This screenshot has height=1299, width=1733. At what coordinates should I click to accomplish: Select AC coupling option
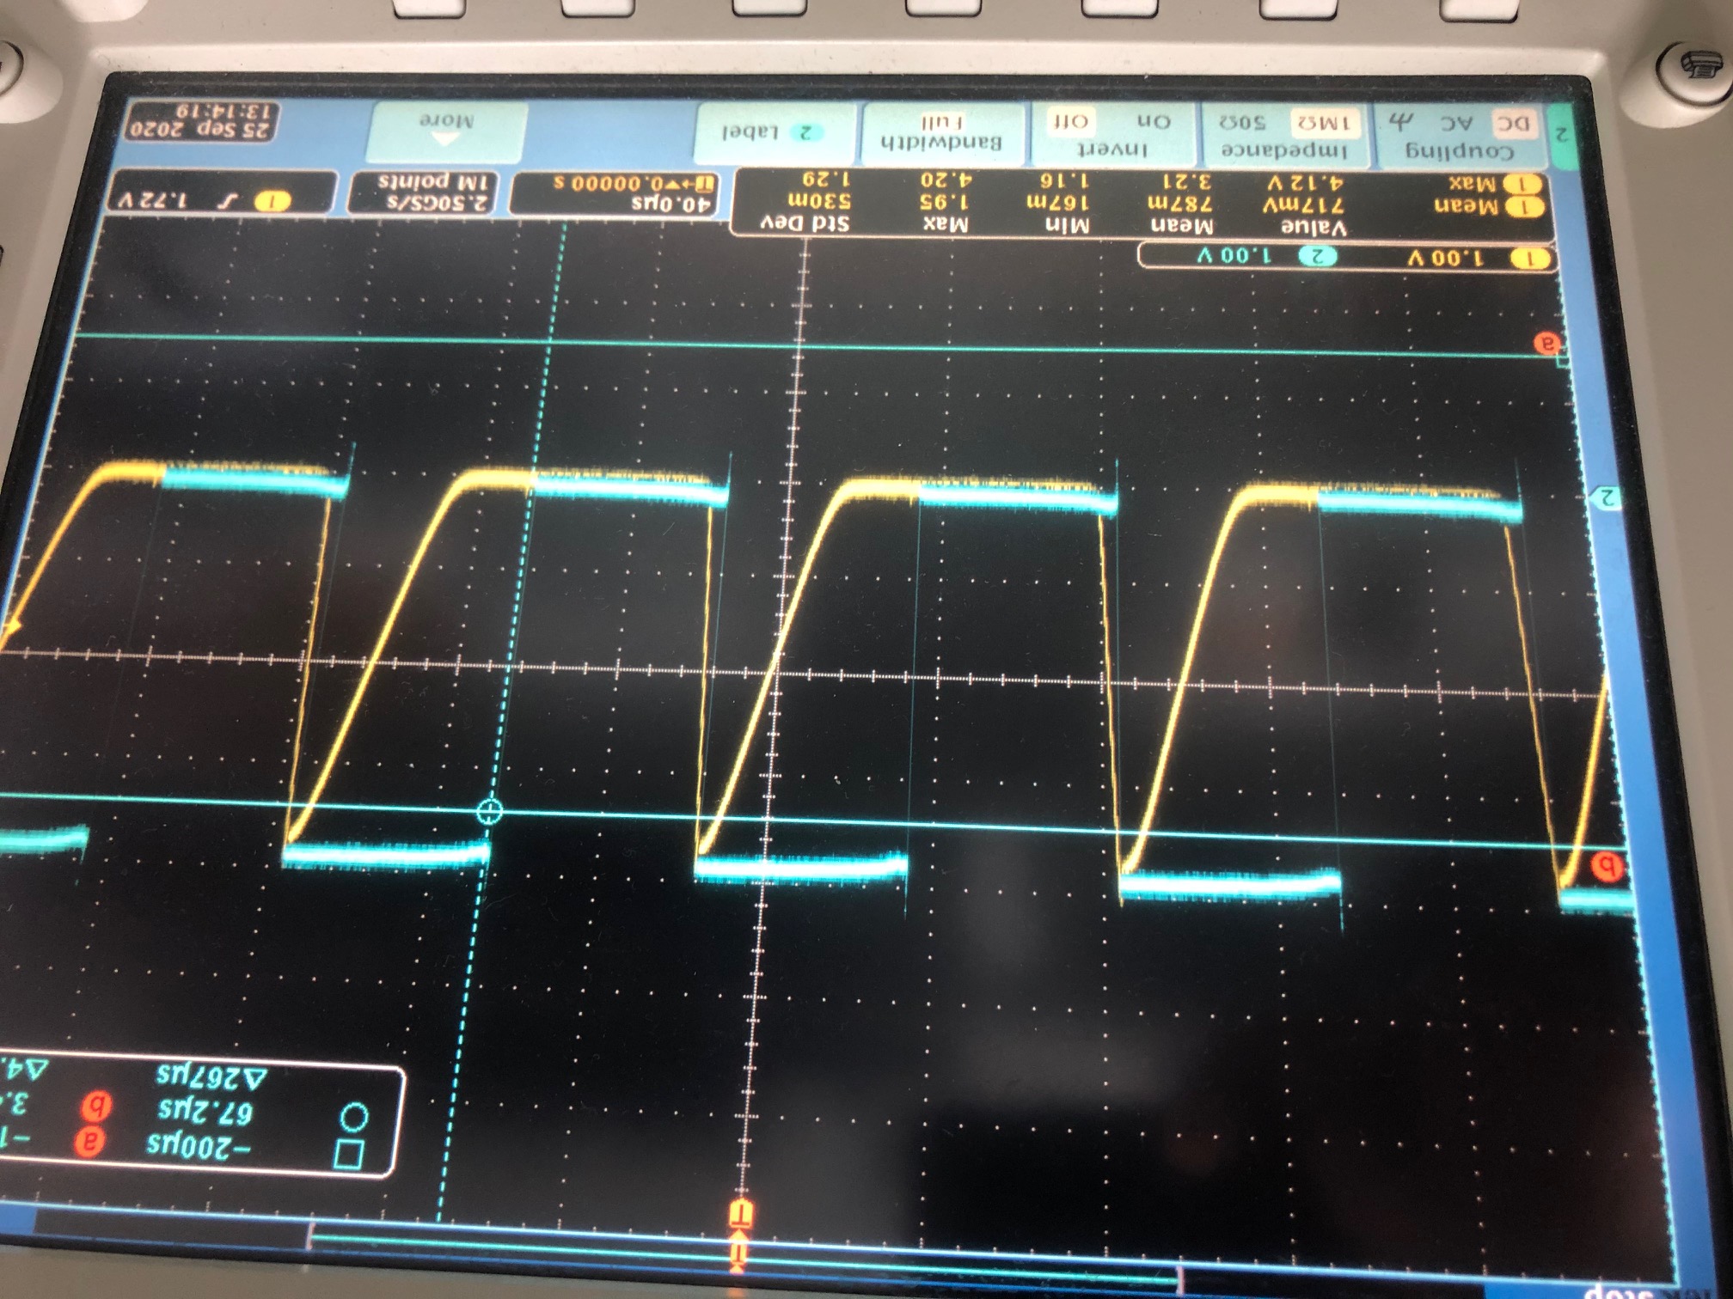coord(1456,124)
